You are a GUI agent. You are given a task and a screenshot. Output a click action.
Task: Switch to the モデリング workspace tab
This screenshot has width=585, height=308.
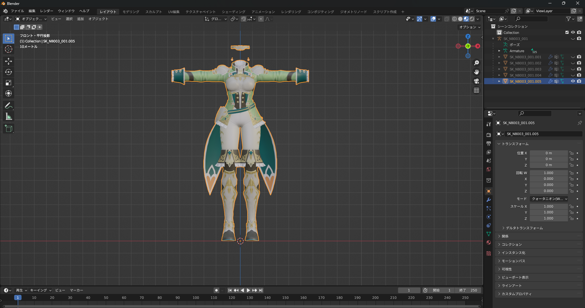pos(131,12)
